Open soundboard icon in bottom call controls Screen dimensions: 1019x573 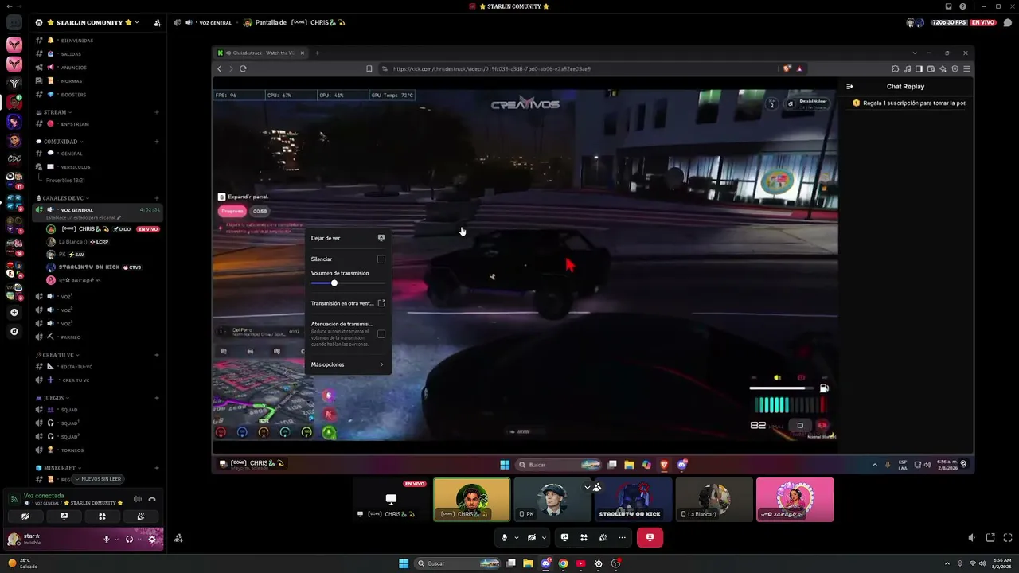tap(603, 538)
